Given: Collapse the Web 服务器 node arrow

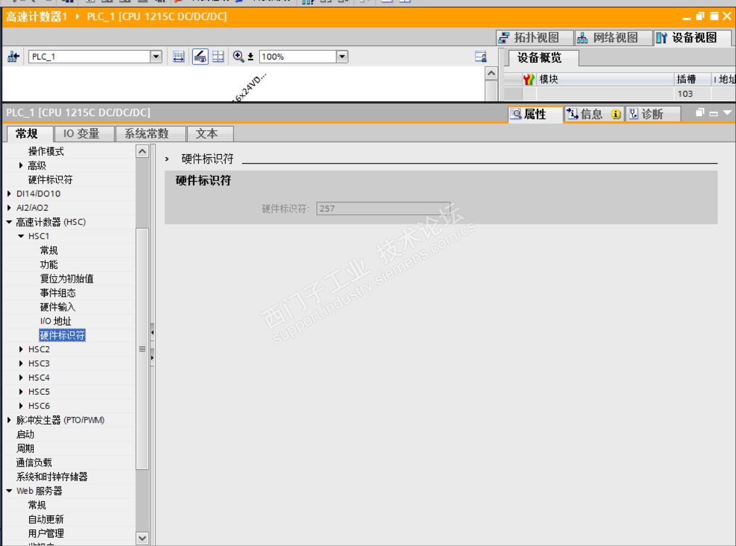Looking at the screenshot, I should click(x=8, y=491).
